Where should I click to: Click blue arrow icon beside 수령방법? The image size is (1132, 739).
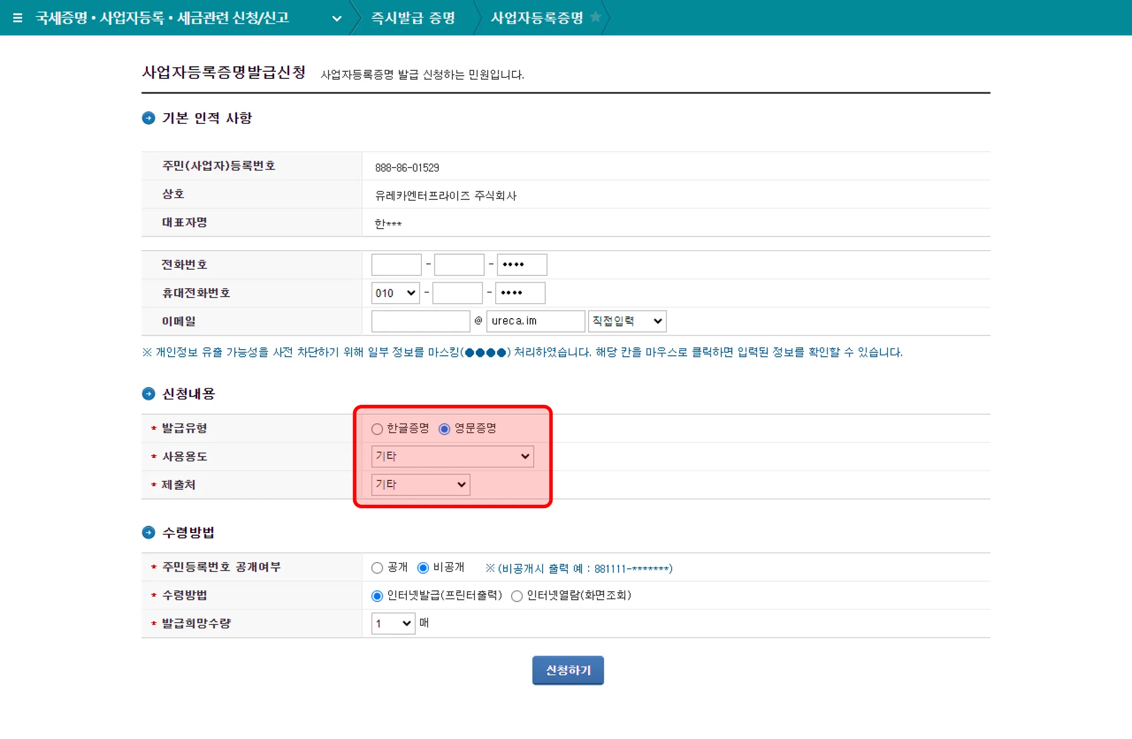point(148,532)
